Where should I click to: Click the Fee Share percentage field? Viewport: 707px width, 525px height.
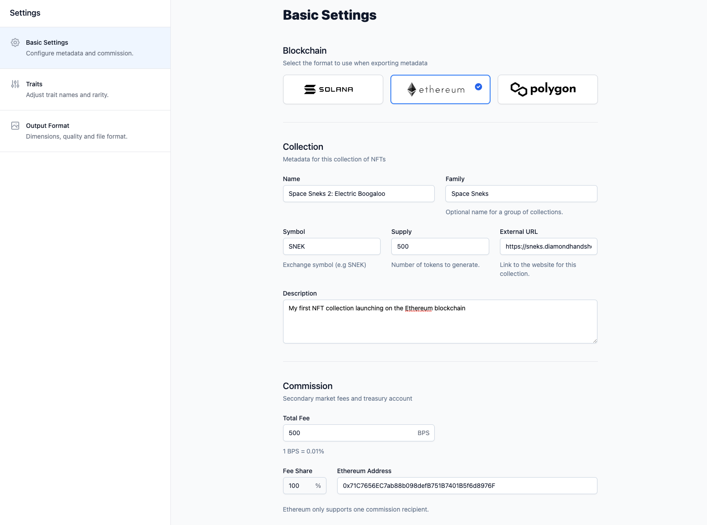pyautogui.click(x=305, y=486)
